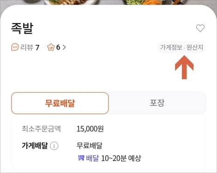Image resolution: width=217 pixels, height=173 pixels.
Task: Click the purple 배달 delivery icon
Action: point(81,158)
